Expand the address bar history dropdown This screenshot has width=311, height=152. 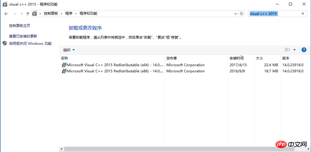click(x=236, y=14)
